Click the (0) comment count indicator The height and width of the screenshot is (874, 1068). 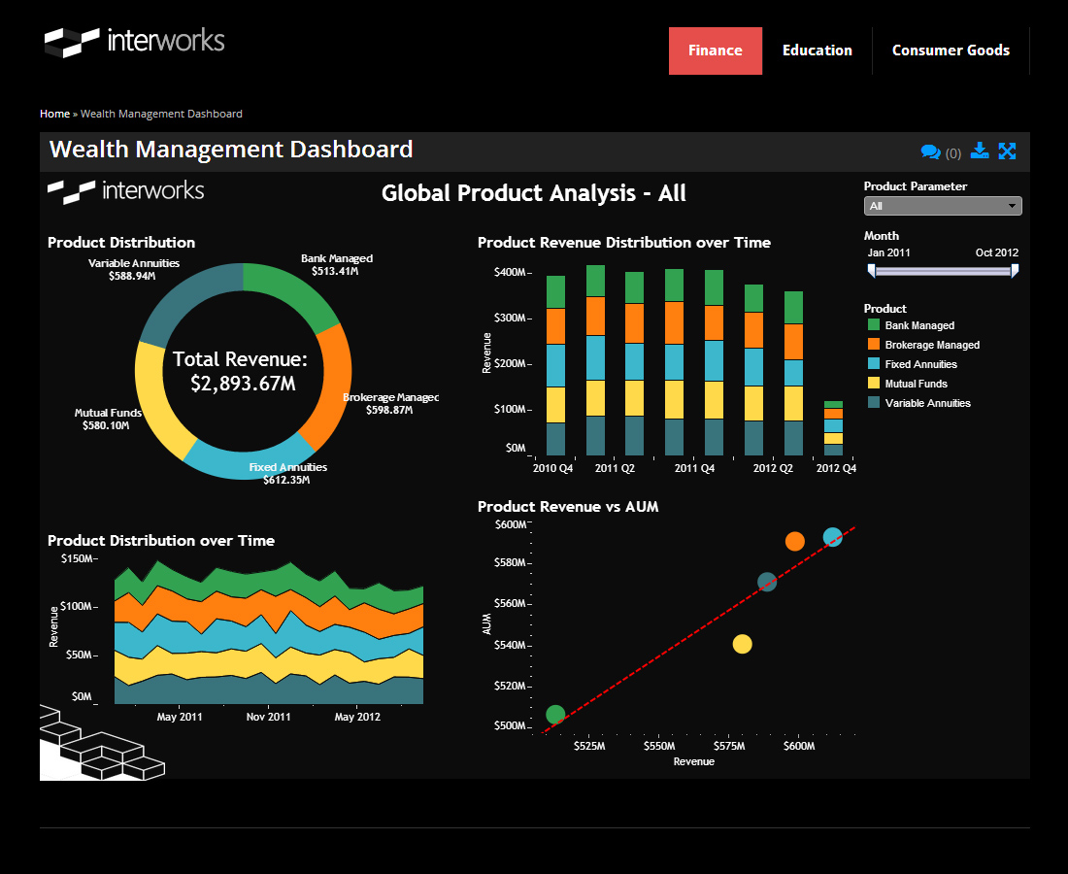click(x=952, y=152)
